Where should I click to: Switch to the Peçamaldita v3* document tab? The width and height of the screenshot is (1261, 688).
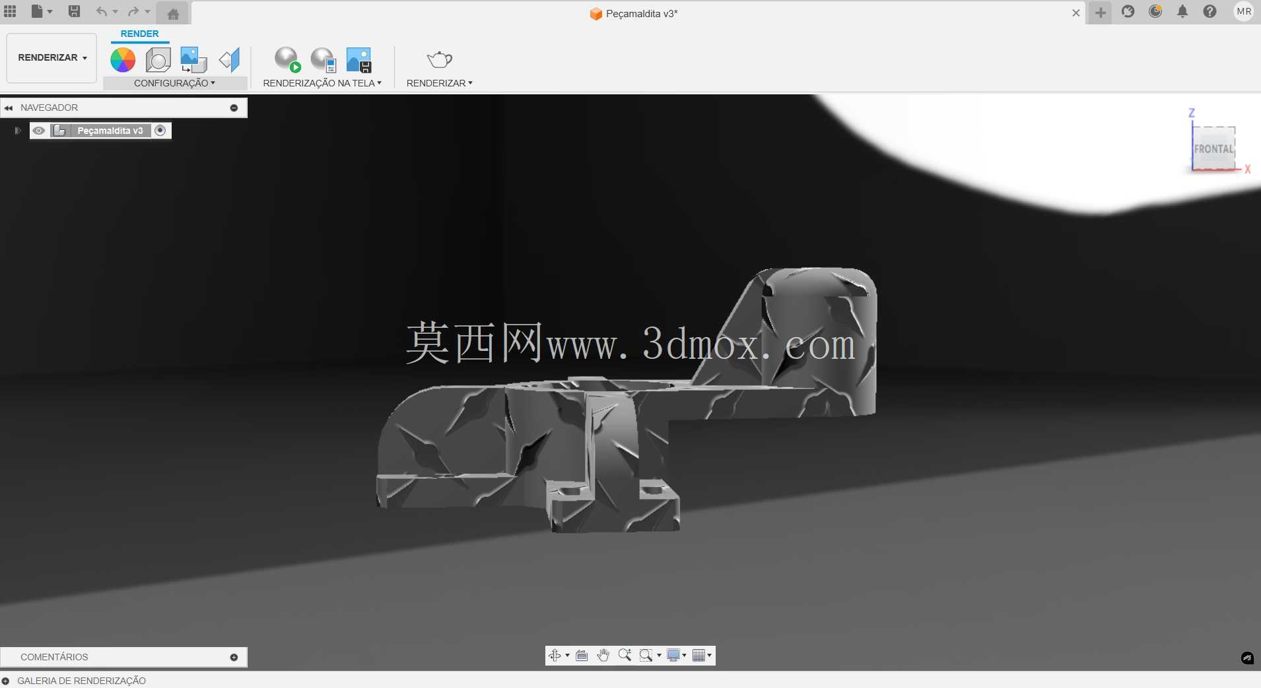tap(633, 13)
